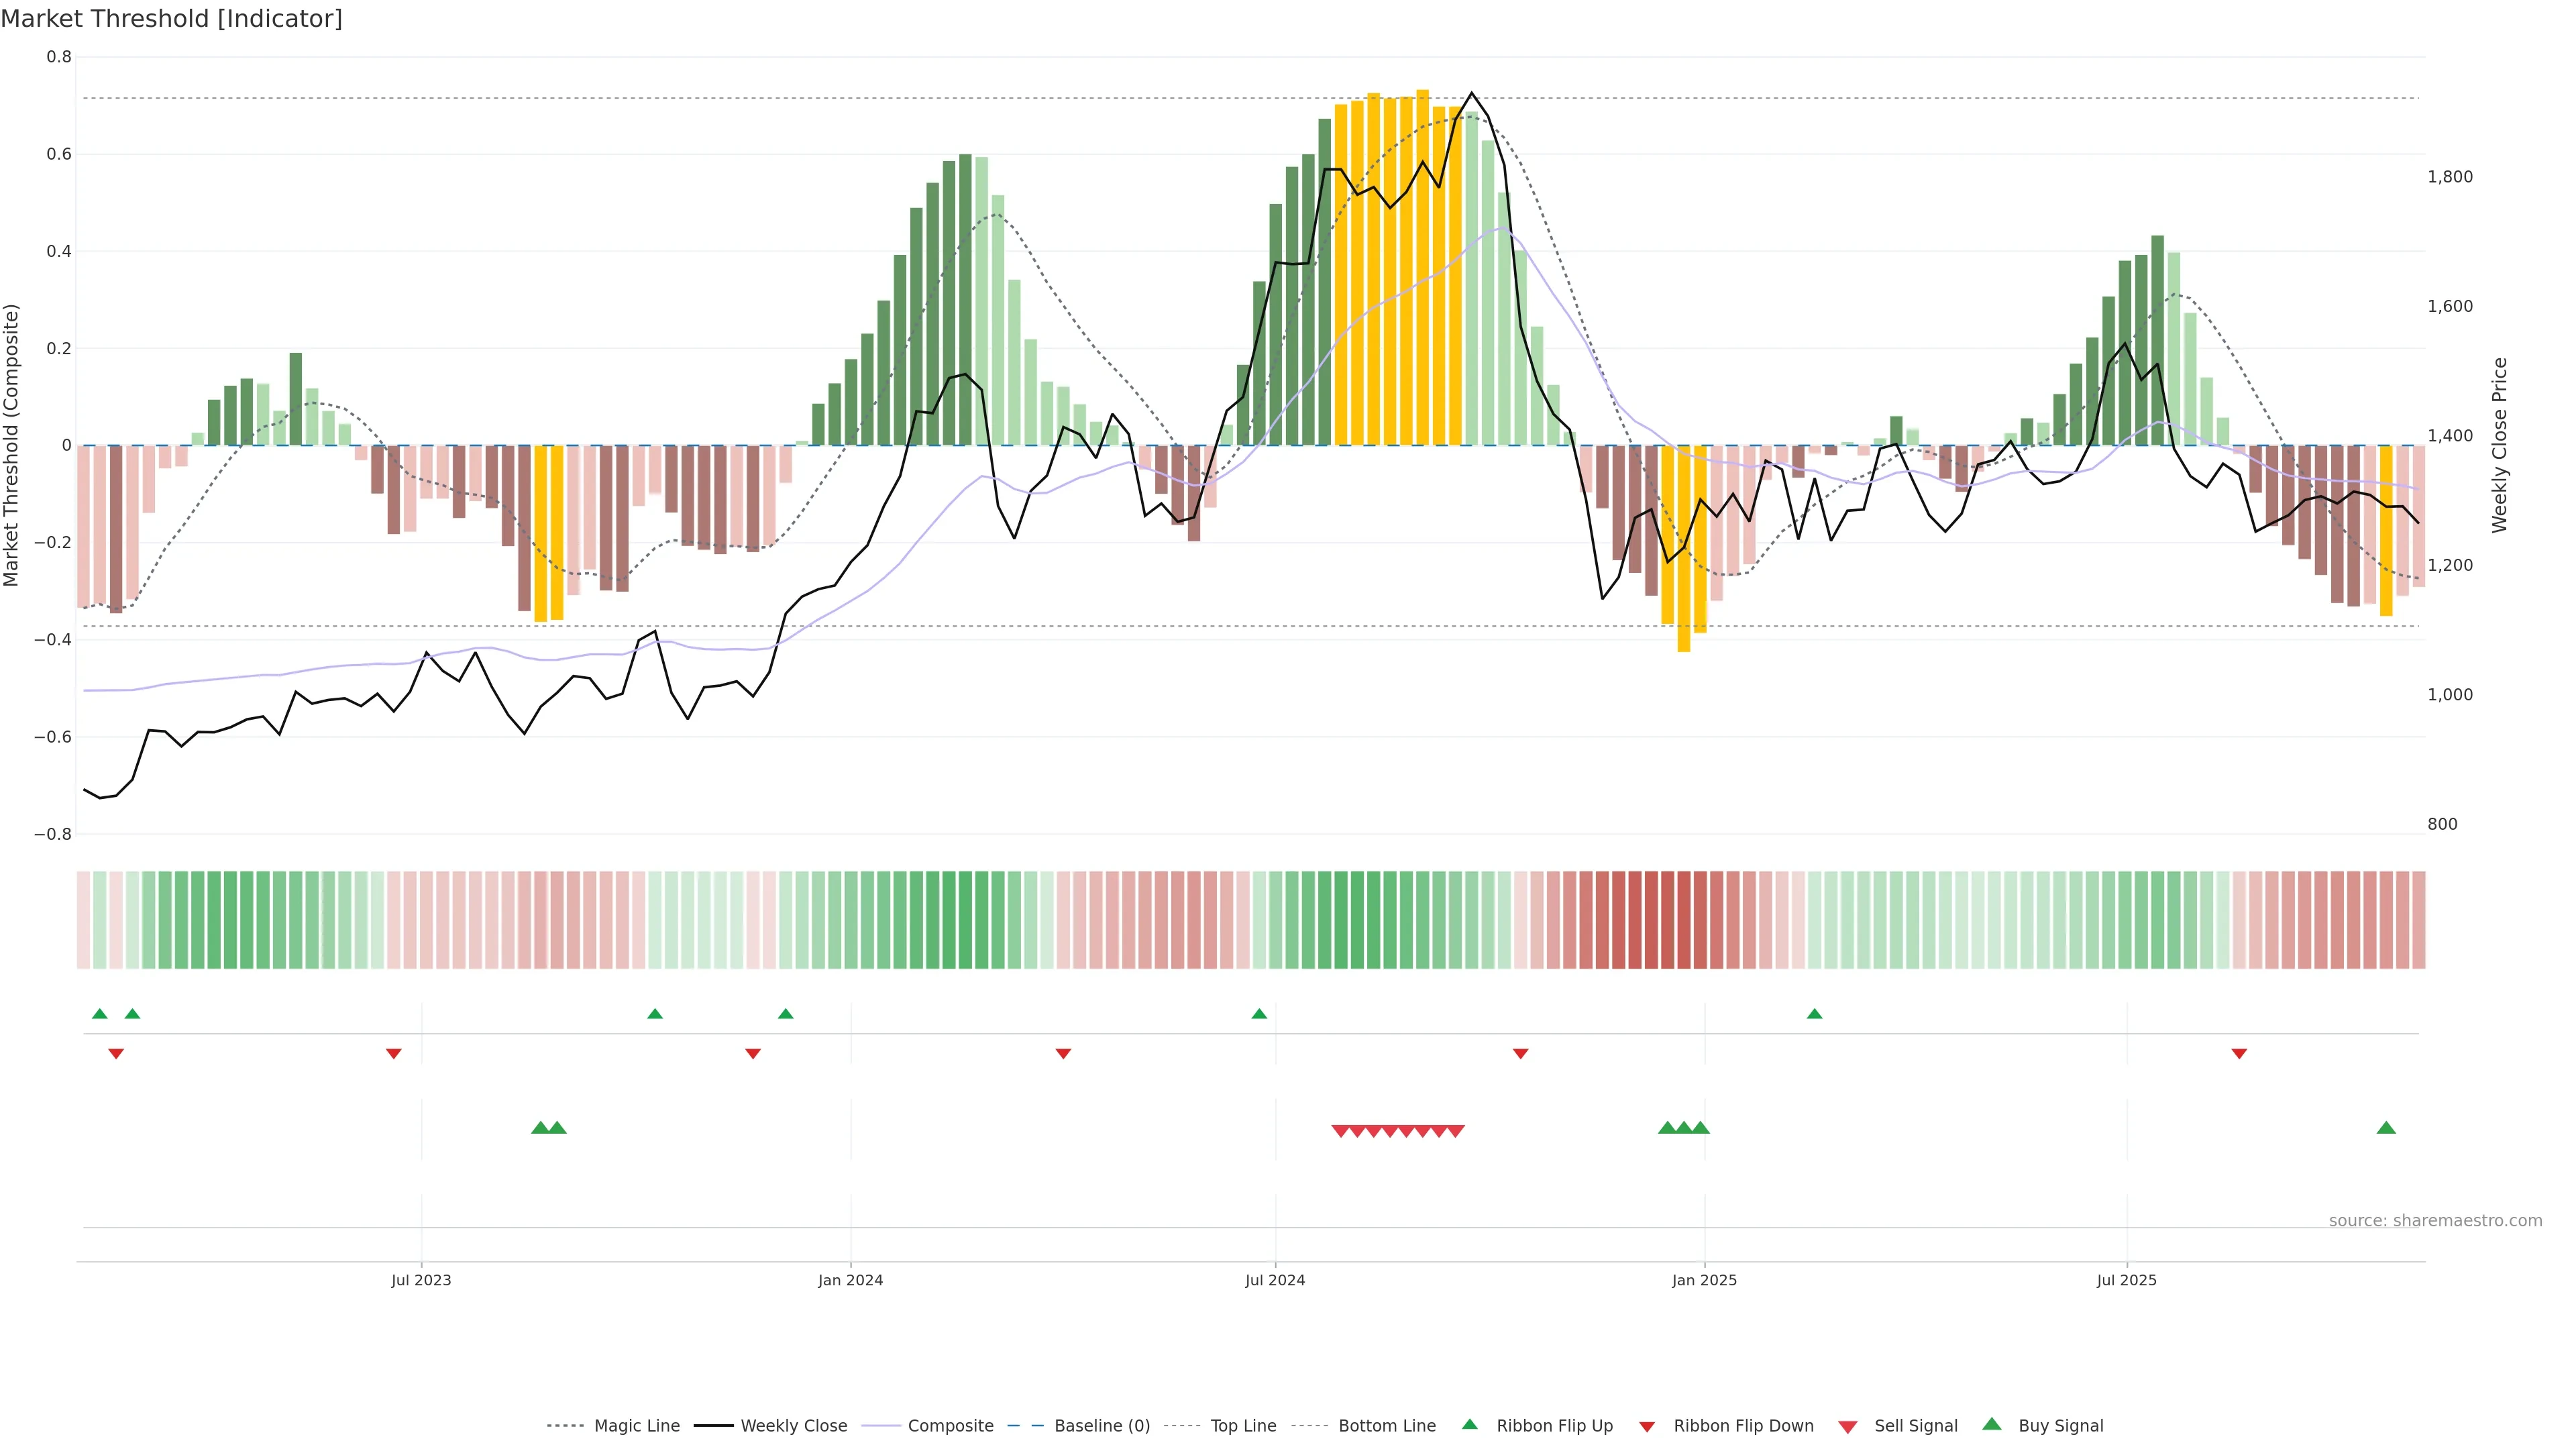Click the ribbon flip down marker after Jul 2025
The width and height of the screenshot is (2576, 1449).
click(x=2239, y=1054)
